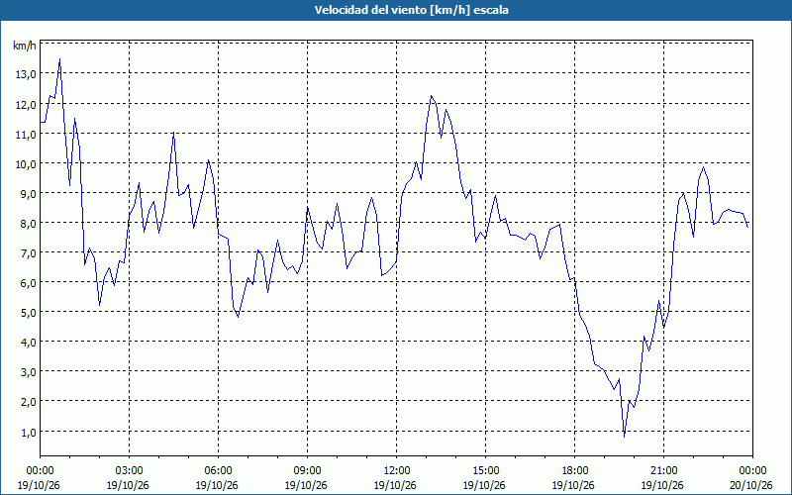Click the 12:00 time label
792x495 pixels.
[396, 471]
